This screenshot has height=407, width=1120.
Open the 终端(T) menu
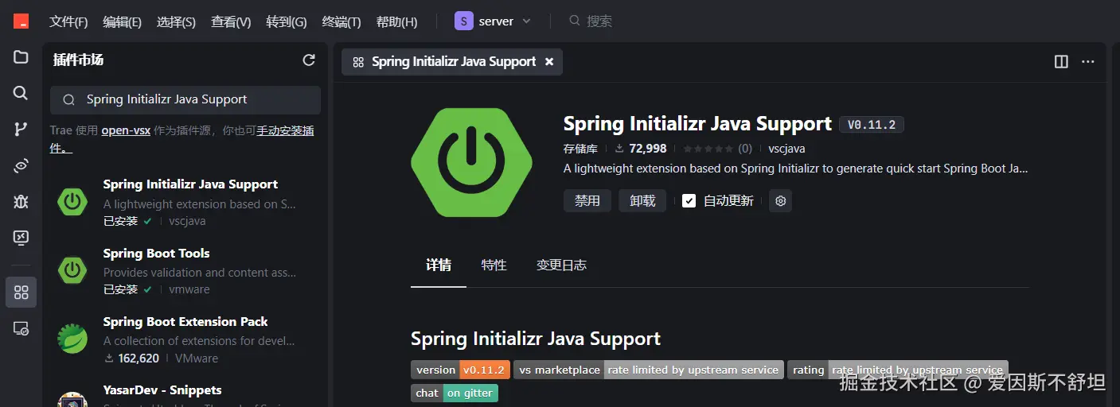341,21
